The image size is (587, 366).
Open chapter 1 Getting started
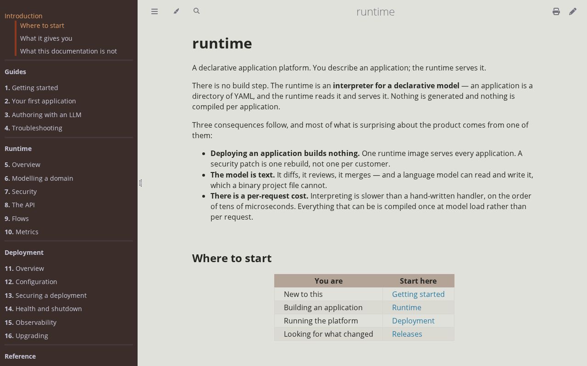pyautogui.click(x=31, y=88)
